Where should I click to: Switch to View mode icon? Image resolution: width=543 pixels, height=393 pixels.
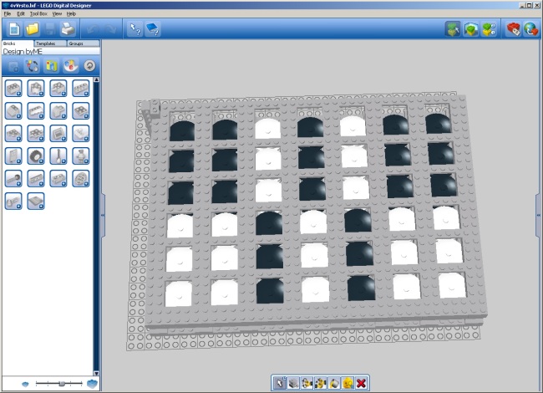point(471,29)
